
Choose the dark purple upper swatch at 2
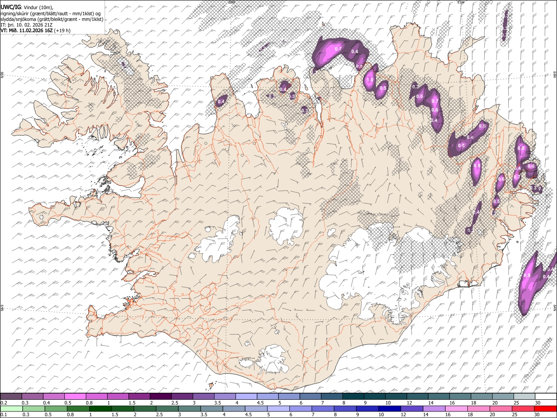pos(161,397)
